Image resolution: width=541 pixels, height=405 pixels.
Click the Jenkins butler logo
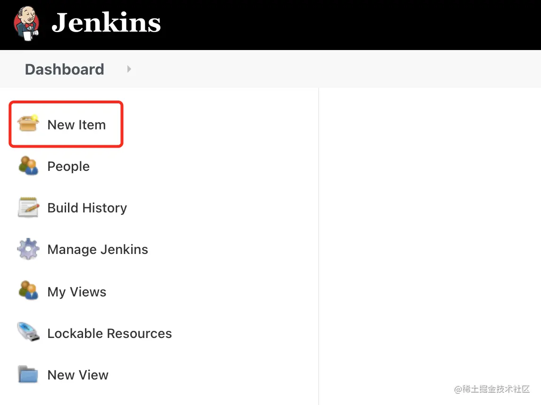coord(26,24)
